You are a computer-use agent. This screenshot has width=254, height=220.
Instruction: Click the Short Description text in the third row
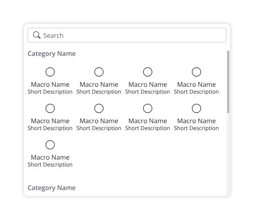point(50,165)
